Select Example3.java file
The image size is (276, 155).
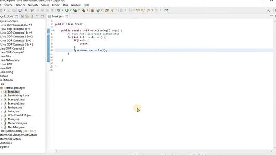[x=16, y=103]
